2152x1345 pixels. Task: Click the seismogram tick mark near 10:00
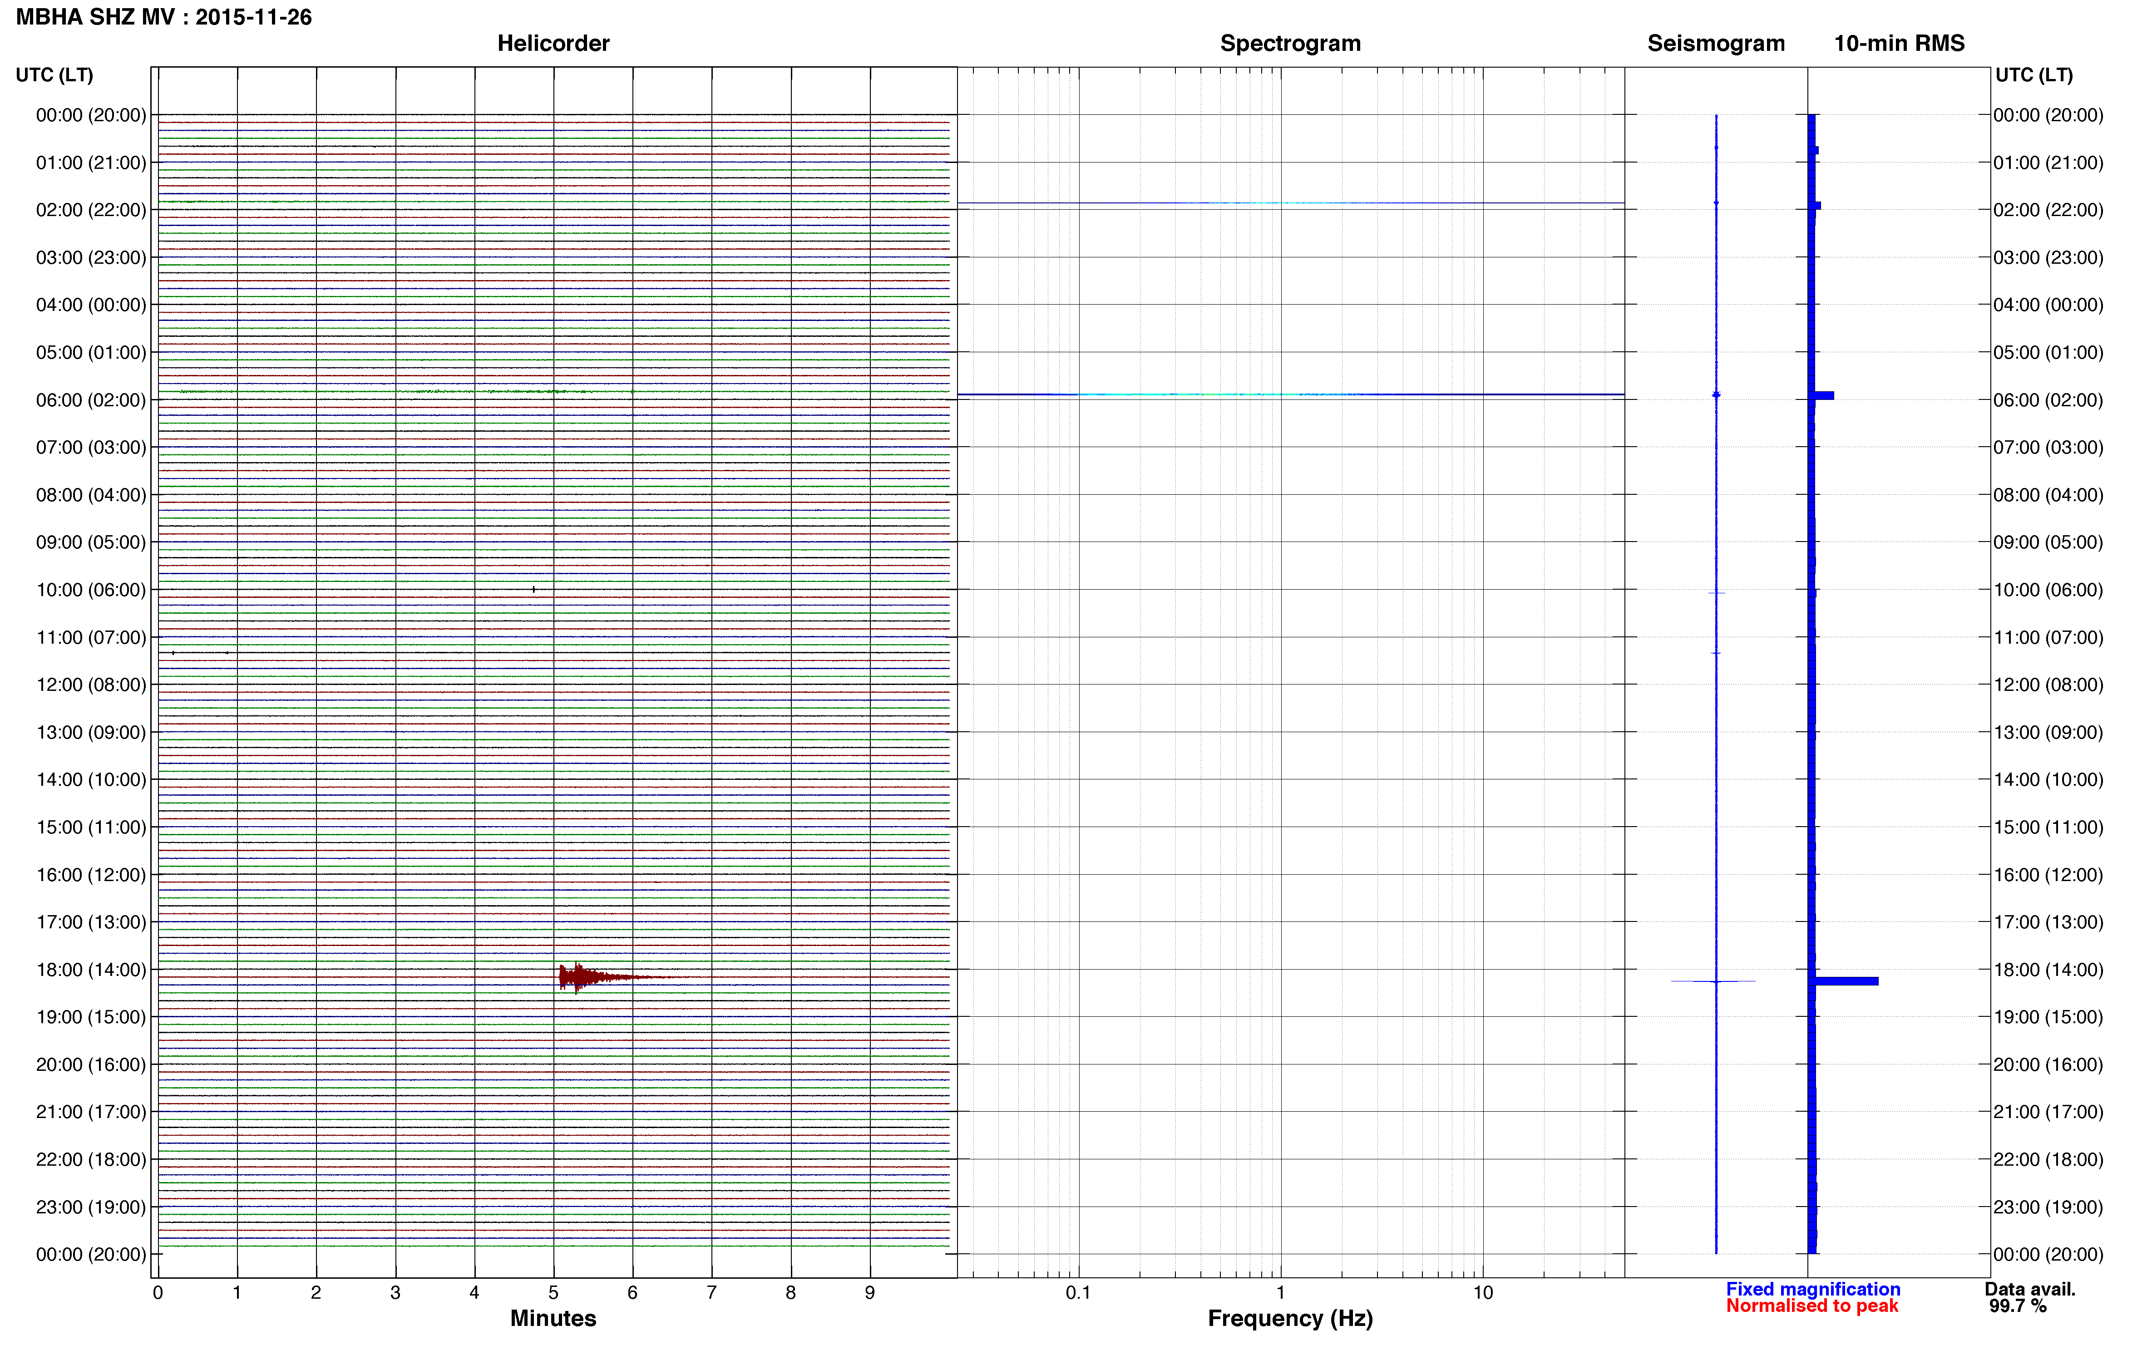click(x=1716, y=592)
